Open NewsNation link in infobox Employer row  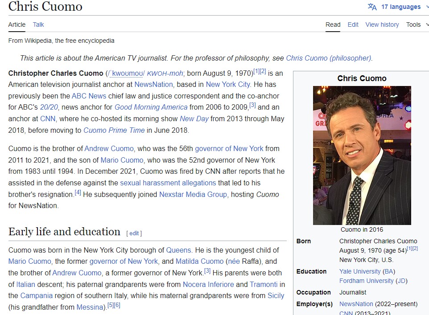[x=356, y=304]
